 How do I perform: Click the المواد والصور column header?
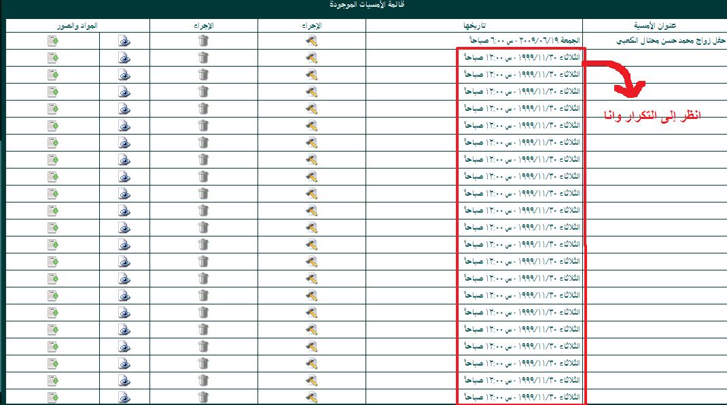click(77, 25)
